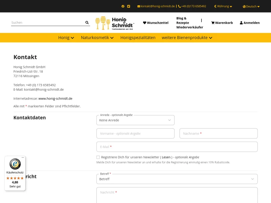Open the Trusted Shops three-dot menu
Screen dimensions: 271x203
tap(23, 158)
